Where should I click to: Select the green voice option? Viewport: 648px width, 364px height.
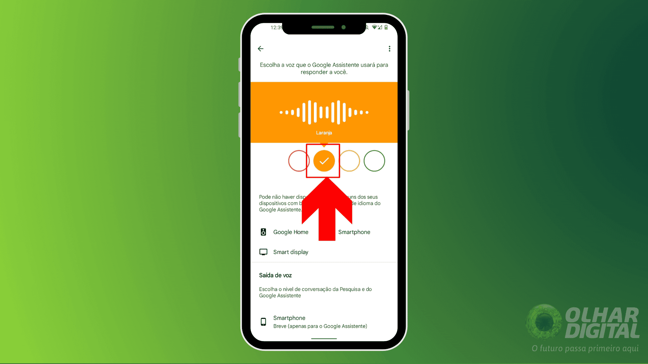pos(373,160)
